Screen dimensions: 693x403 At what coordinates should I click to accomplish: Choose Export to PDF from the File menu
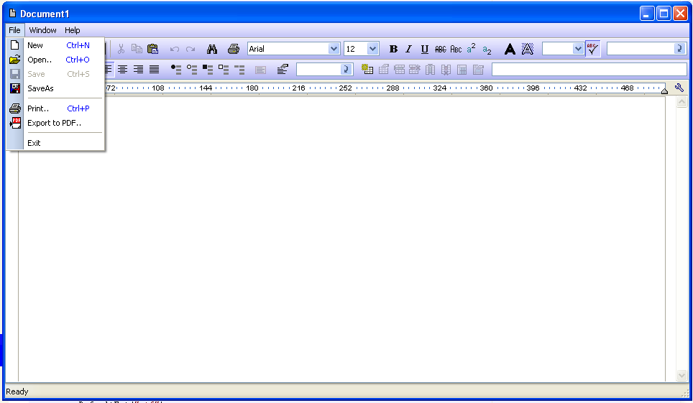coord(54,123)
